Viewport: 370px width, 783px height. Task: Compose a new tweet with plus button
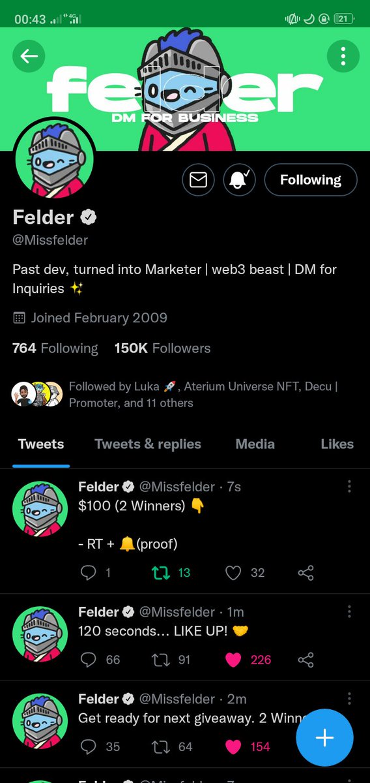tap(324, 737)
